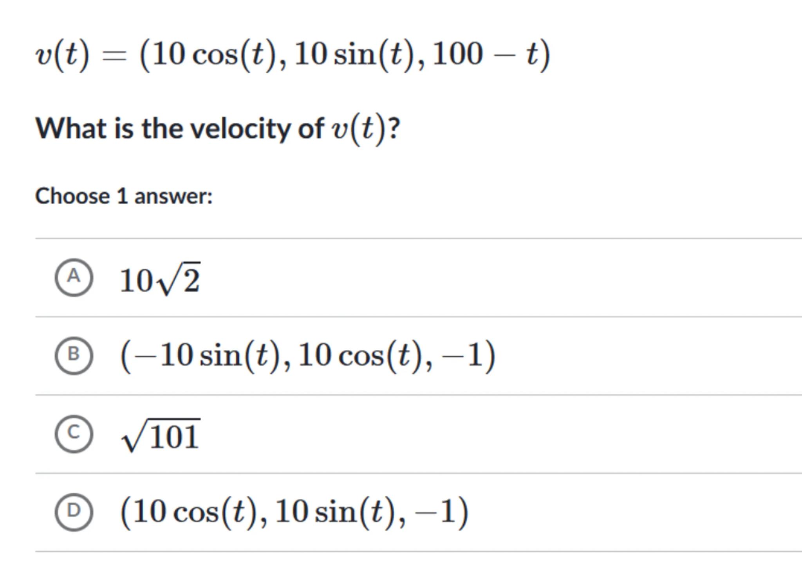Select radio option B
Image resolution: width=802 pixels, height=569 pixels.
(x=74, y=355)
